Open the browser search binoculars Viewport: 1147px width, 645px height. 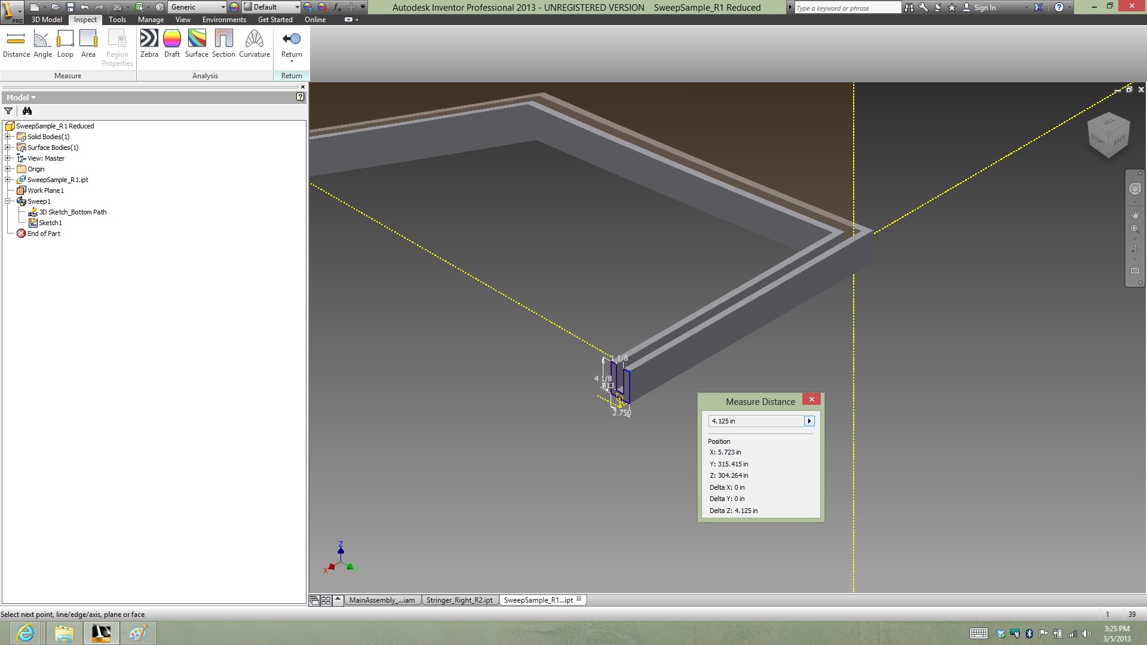point(27,111)
